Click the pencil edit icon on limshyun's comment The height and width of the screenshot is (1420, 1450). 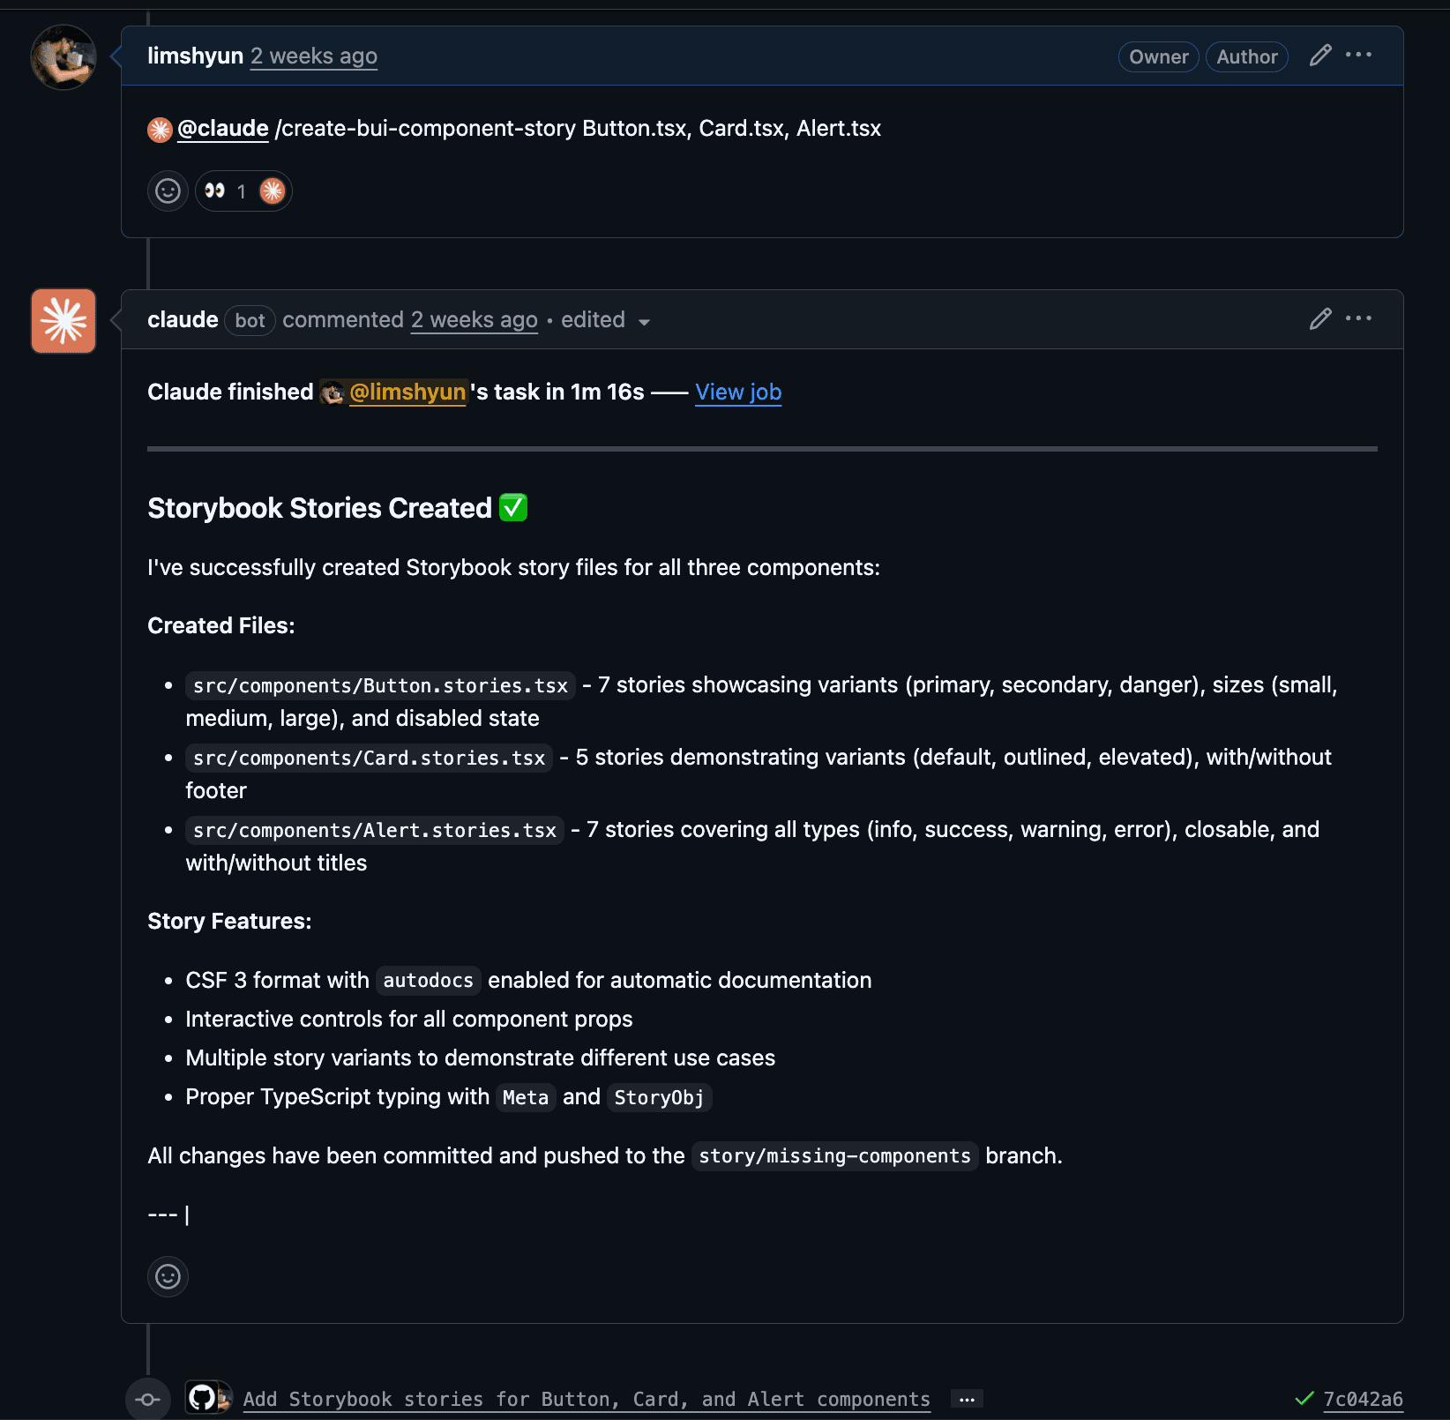pos(1320,56)
